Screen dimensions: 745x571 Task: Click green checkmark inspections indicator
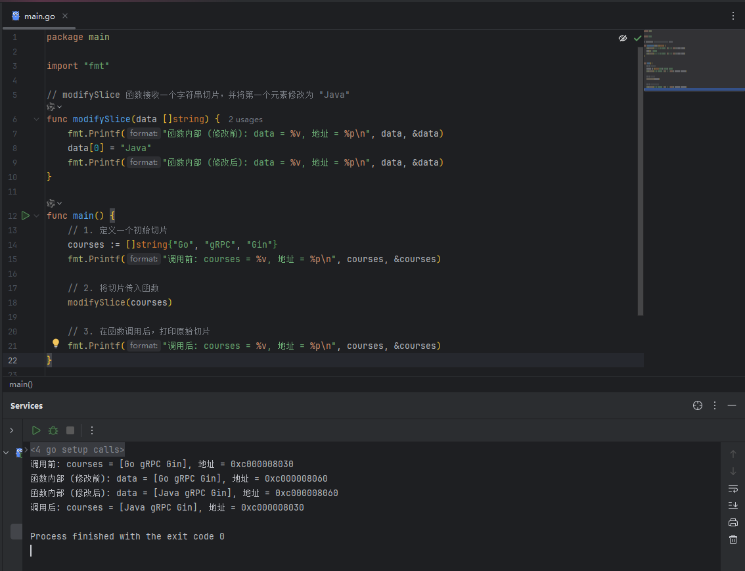(x=637, y=38)
